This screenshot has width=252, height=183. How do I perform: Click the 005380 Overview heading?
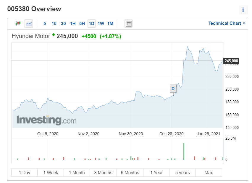(34, 9)
